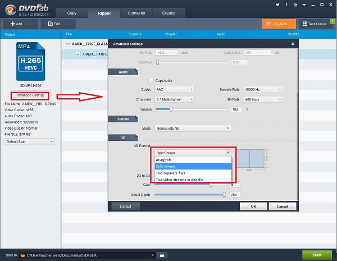337x261 pixels.
Task: Open the DVDFab YouTube link icon
Action: pyautogui.click(x=295, y=4)
